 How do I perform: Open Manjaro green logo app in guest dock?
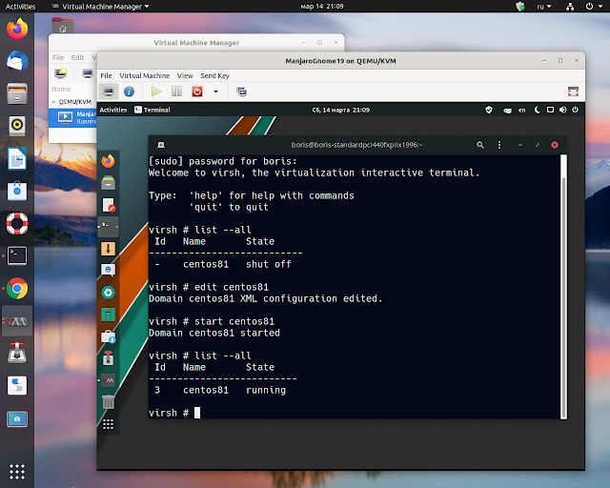[x=108, y=314]
